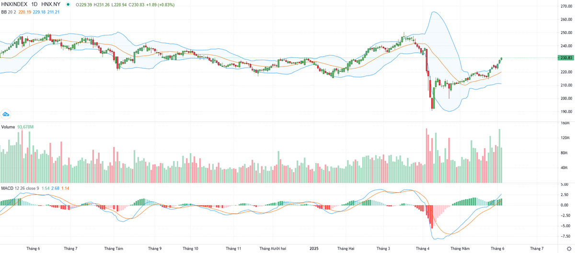The width and height of the screenshot is (575, 253).
Task: Select the BB 20 2 indicator legend
Action: [9, 11]
